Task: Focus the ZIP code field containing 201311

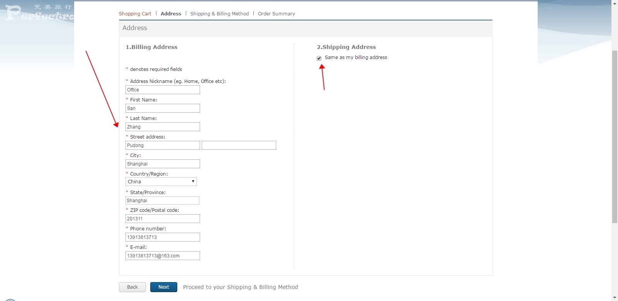Action: click(x=163, y=219)
